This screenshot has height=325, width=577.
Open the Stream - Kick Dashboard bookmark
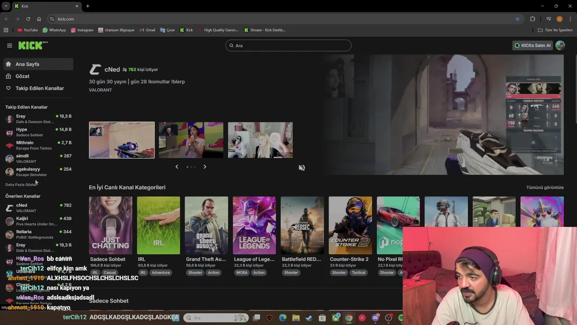pos(265,30)
